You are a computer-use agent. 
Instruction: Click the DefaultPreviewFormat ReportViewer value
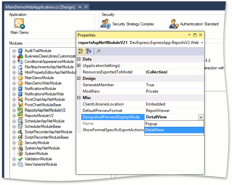[174, 111]
